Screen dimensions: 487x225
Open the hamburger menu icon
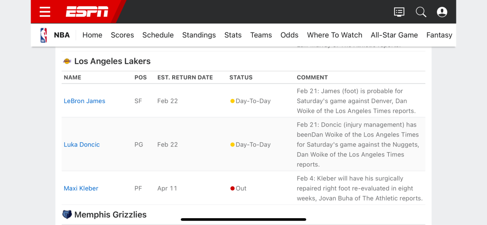[45, 12]
